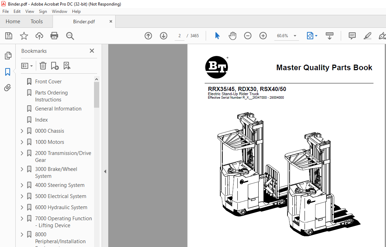Click the bookmarks panel scrollbar thumb
The width and height of the screenshot is (386, 247).
(x=96, y=95)
